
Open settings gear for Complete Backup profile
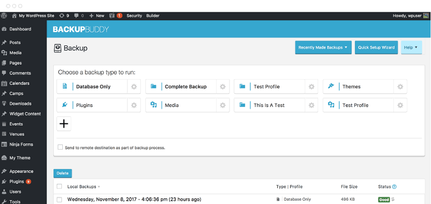click(x=223, y=87)
